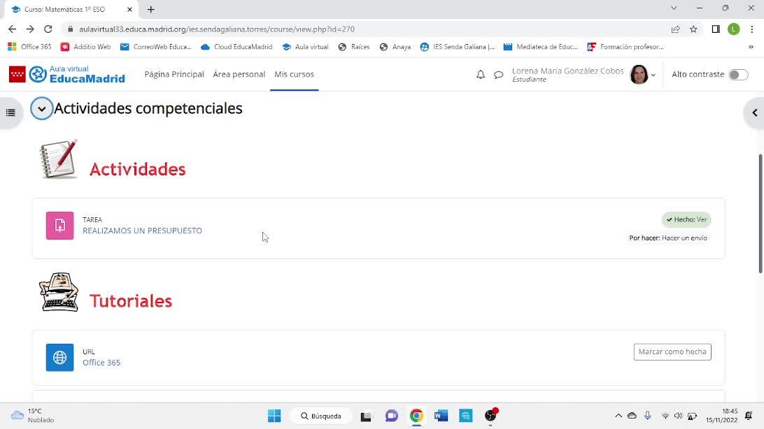Screen dimensions: 764x429
Task: Collapse the Actividades competenciales section
Action: pos(41,109)
